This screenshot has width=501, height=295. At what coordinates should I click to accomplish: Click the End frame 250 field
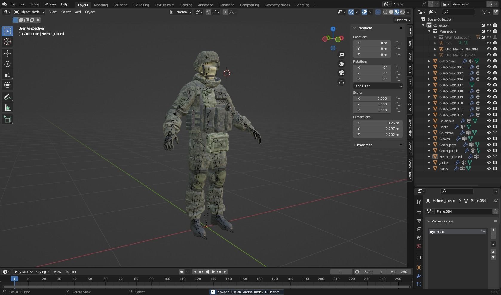[399, 272]
